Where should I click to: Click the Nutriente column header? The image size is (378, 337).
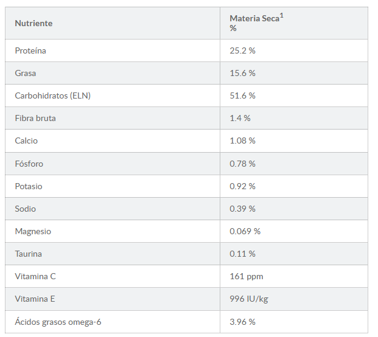coord(33,23)
